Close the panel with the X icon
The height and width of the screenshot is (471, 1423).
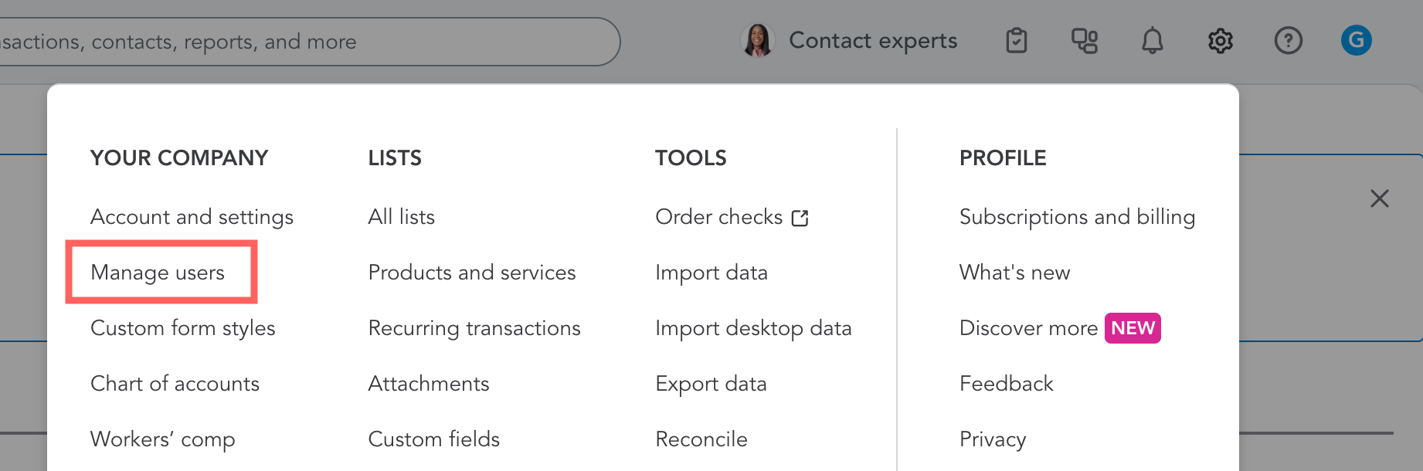[1379, 198]
